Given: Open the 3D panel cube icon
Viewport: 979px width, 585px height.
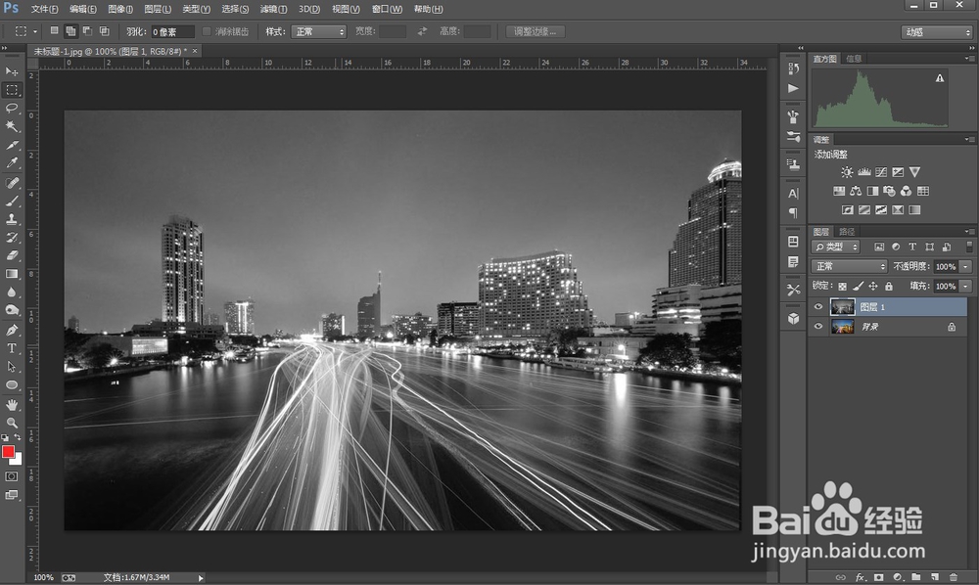Looking at the screenshot, I should tap(794, 319).
